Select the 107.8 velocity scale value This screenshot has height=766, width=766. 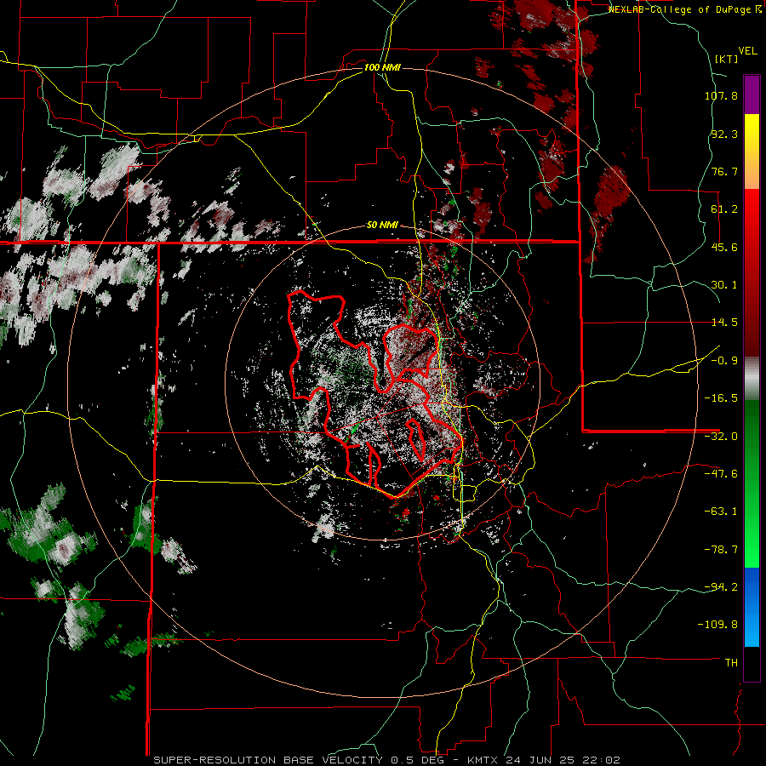tap(721, 95)
